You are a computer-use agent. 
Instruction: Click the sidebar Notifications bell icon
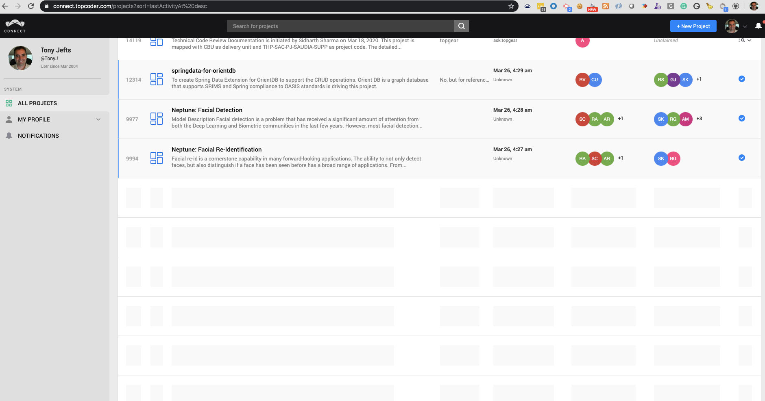[x=9, y=136]
